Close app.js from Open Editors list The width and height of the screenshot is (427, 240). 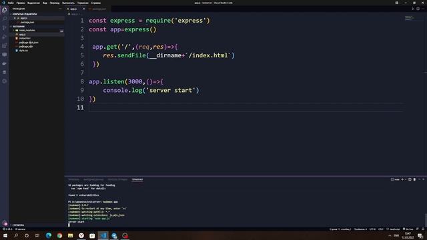pos(15,18)
